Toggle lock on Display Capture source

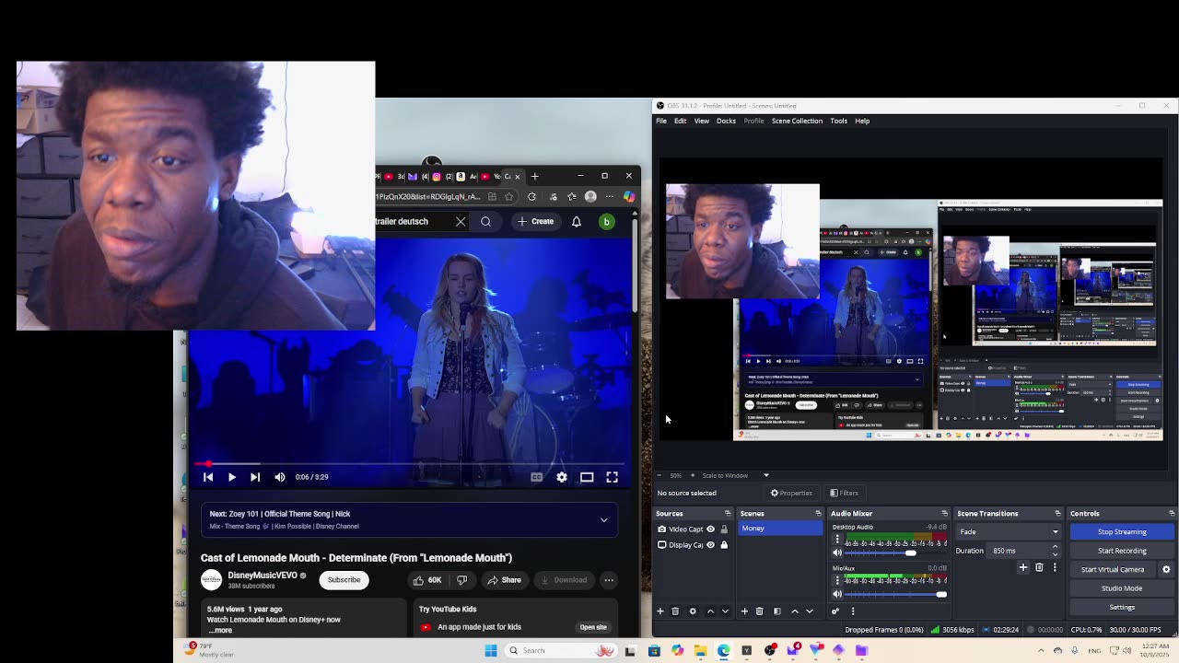click(724, 545)
